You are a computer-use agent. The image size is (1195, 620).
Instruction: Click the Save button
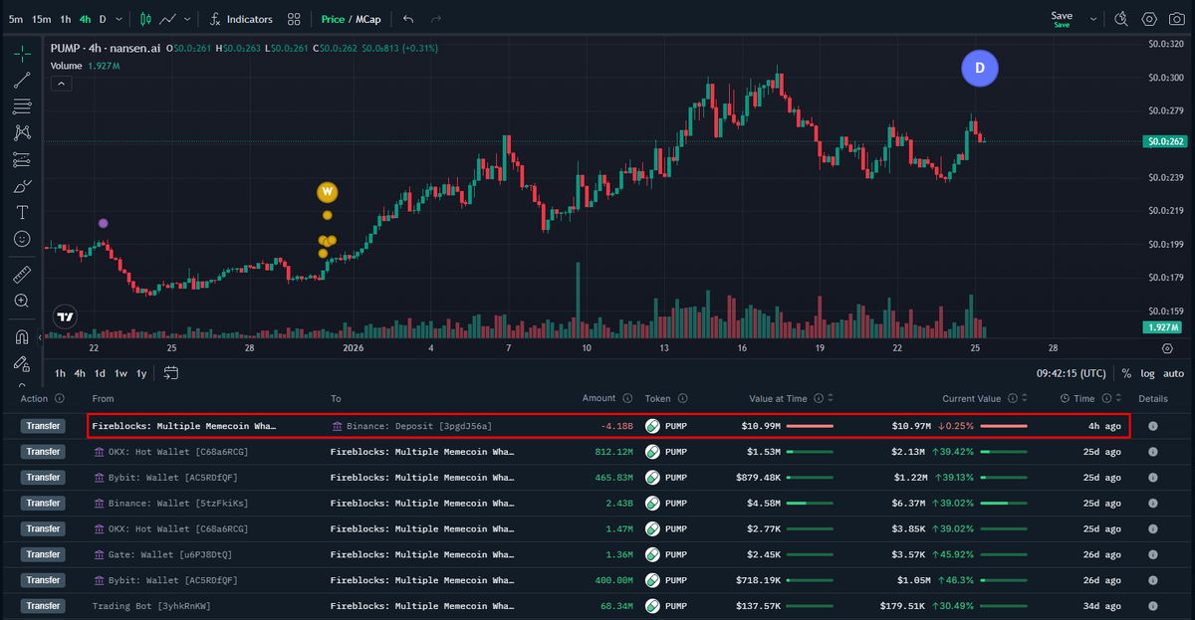coord(1062,19)
